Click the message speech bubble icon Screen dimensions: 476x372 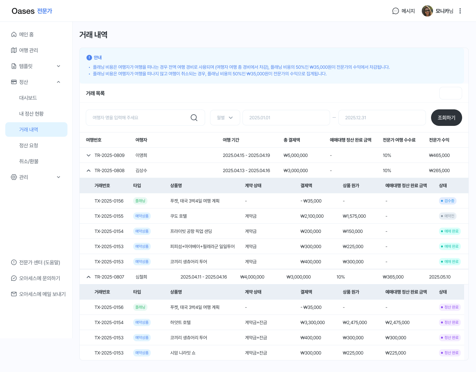(395, 11)
